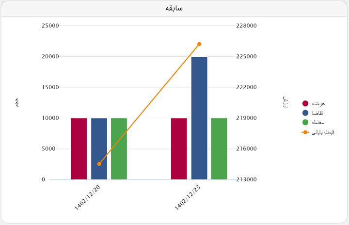This screenshot has width=349, height=225.
Task: Click the 1402/12/20 axis label
Action: [x=87, y=198]
